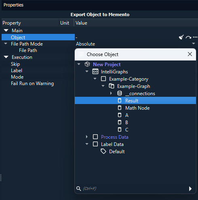Click the play arrow beside search field
This screenshot has height=200, width=198.
(x=190, y=189)
